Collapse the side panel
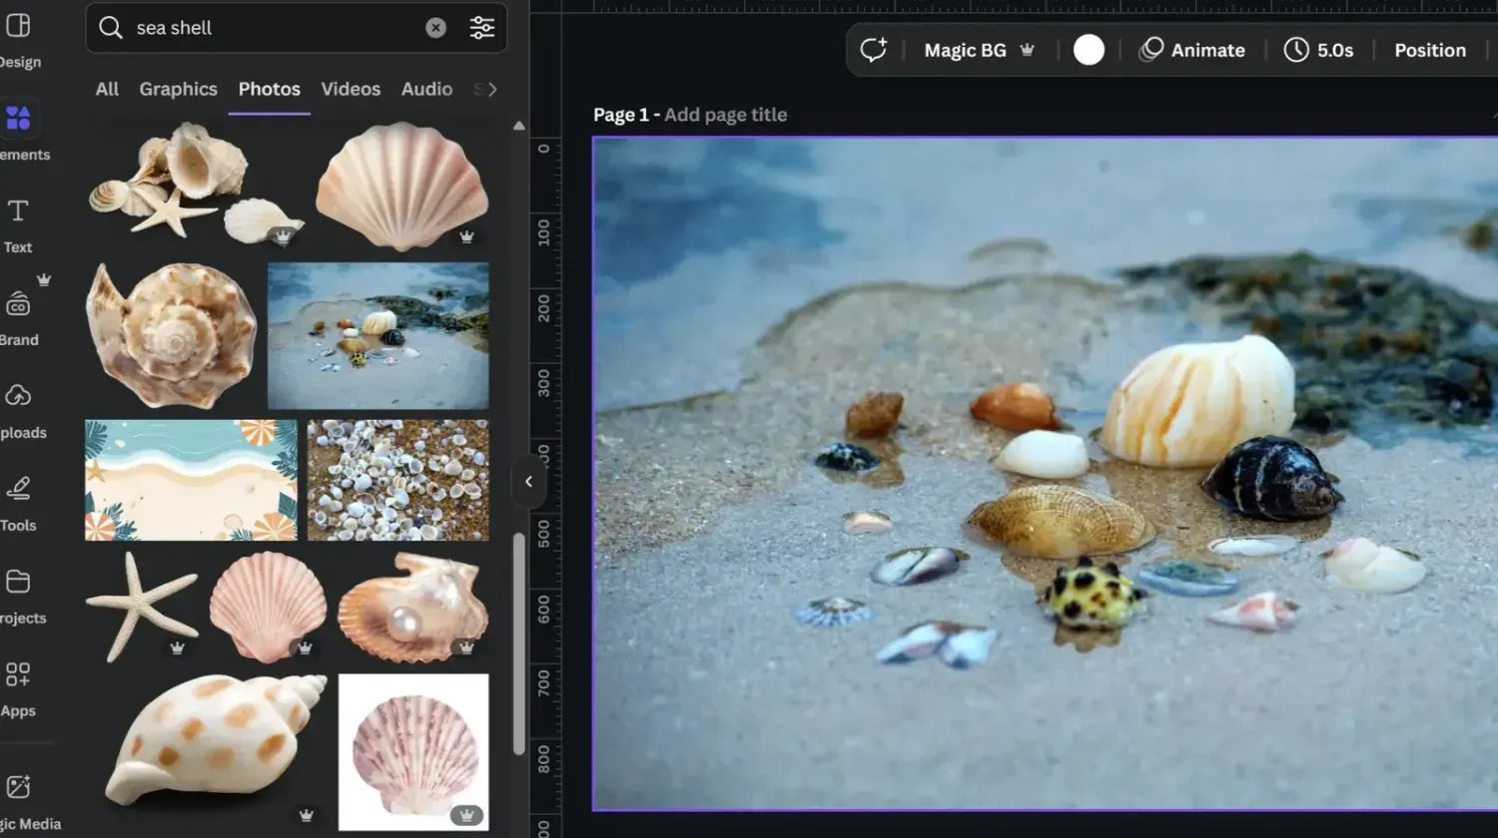Screen dimensions: 1498x838 pyautogui.click(x=528, y=482)
